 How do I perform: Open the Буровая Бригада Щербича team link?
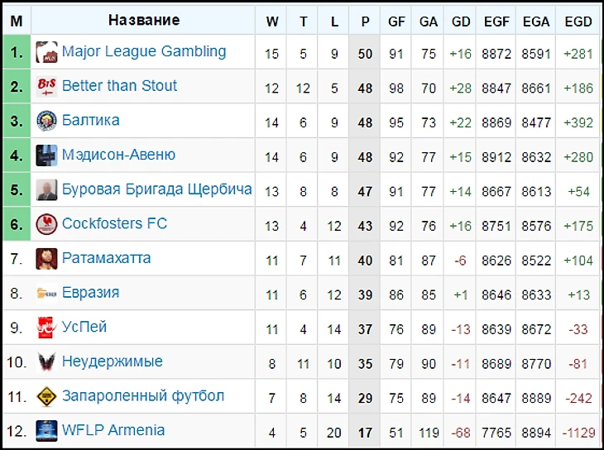[156, 189]
